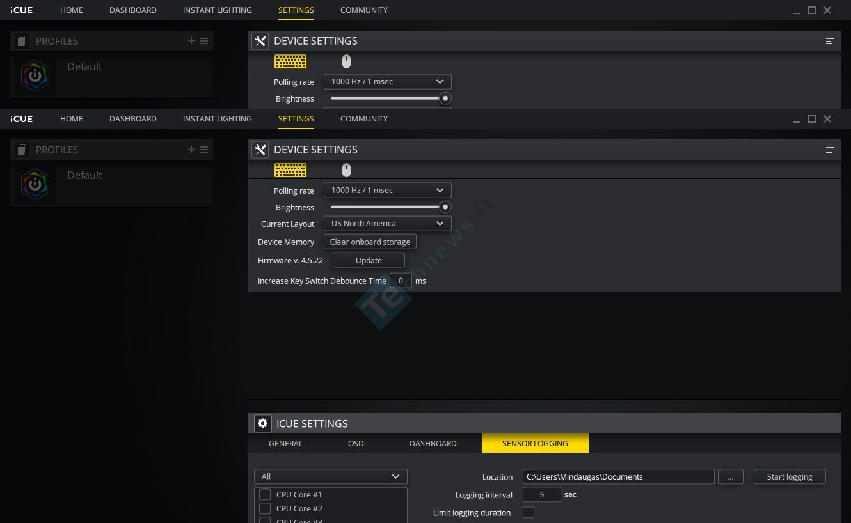Select the mouse device icon in background window
851x523 pixels.
coord(346,61)
